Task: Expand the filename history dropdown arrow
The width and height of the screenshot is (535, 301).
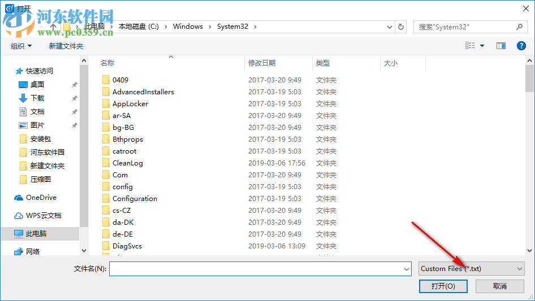Action: [x=407, y=269]
